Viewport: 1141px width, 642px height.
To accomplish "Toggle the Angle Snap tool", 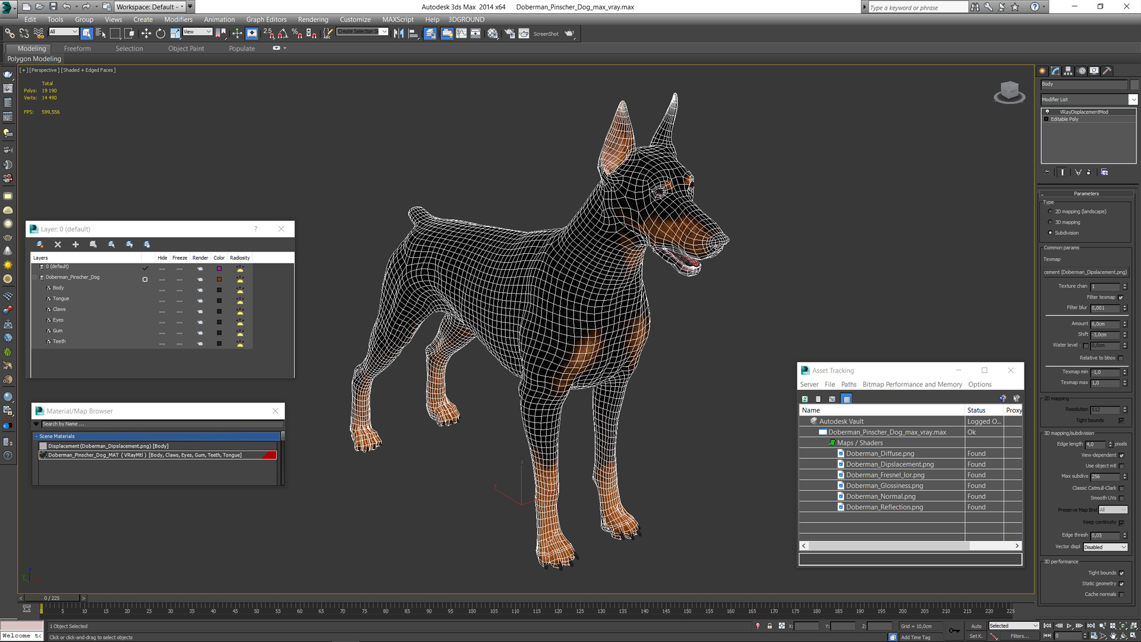I will pos(283,33).
